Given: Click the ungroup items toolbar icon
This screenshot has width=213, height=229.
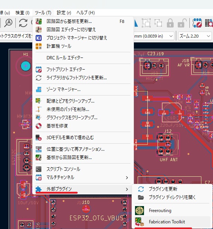Looking at the screenshot, I should coord(158,23).
